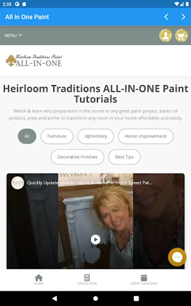Show Decorative Finishes tutorials
Image resolution: width=191 pixels, height=306 pixels.
(x=77, y=157)
